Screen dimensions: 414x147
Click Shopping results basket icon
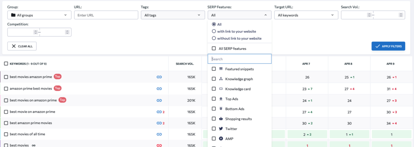pos(221,119)
